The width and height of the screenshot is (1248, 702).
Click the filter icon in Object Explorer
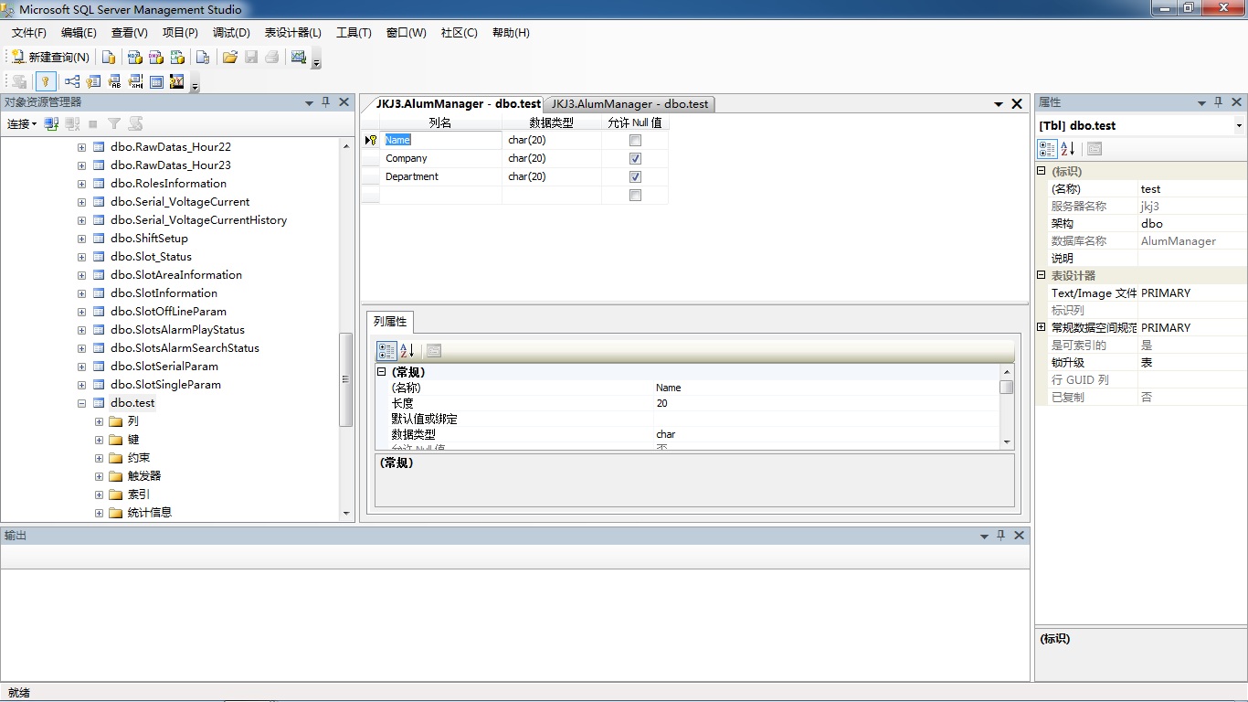pyautogui.click(x=114, y=123)
